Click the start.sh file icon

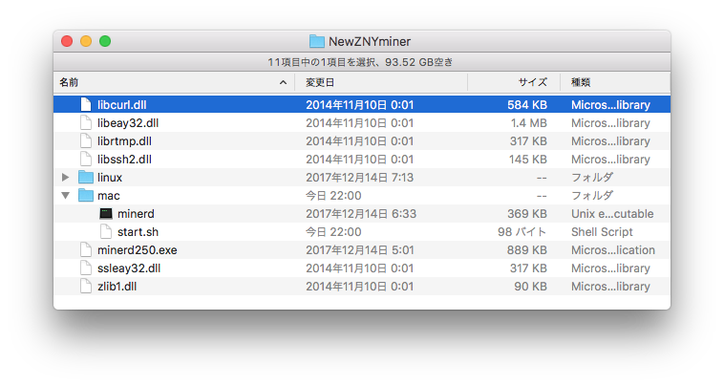pos(106,232)
